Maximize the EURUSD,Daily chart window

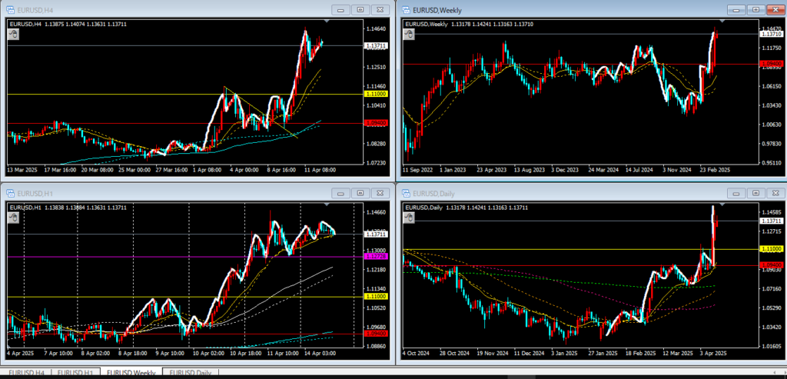click(755, 192)
